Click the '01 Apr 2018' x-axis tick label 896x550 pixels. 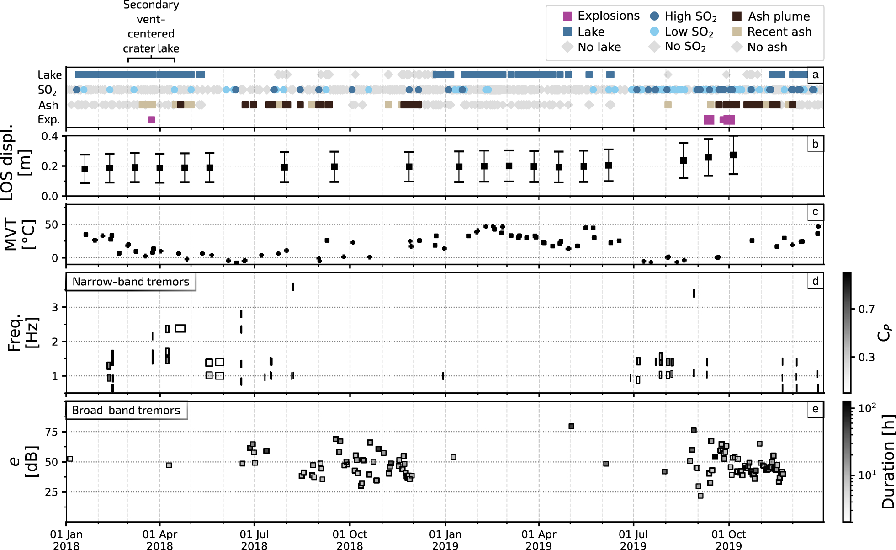pos(160,540)
